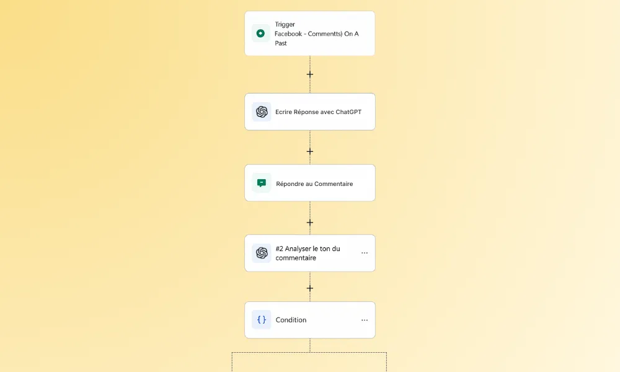Viewport: 620px width, 372px height.
Task: Click the 'Ecrire Réponse avec ChatGPT' label
Action: [318, 112]
